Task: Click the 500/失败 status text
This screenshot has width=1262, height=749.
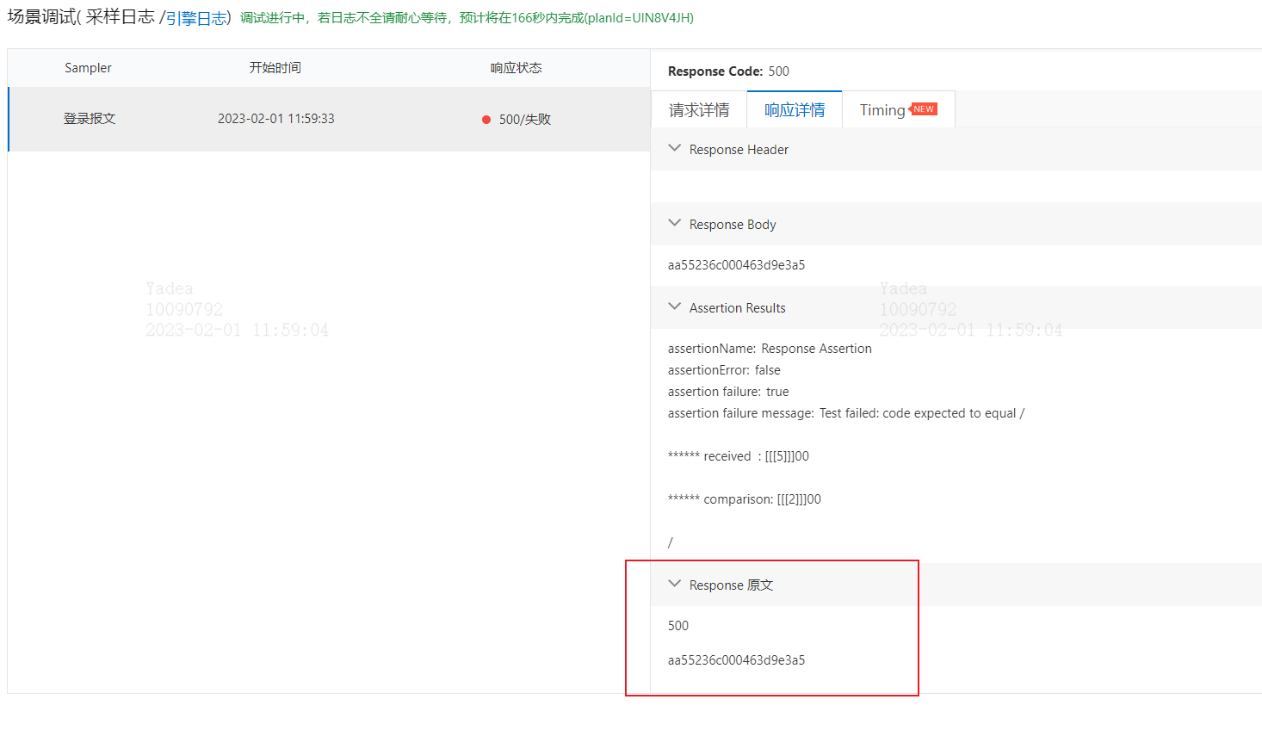Action: 524,120
